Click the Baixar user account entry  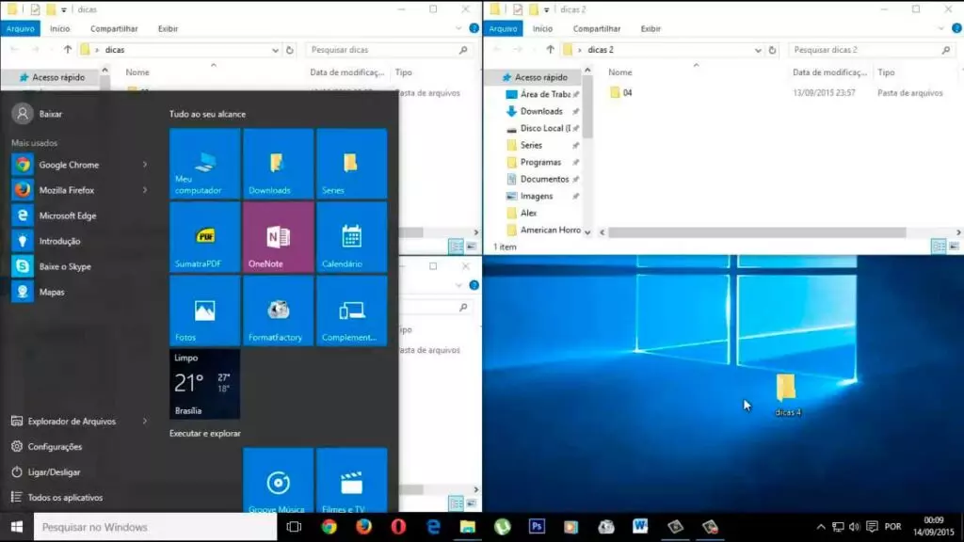[51, 114]
